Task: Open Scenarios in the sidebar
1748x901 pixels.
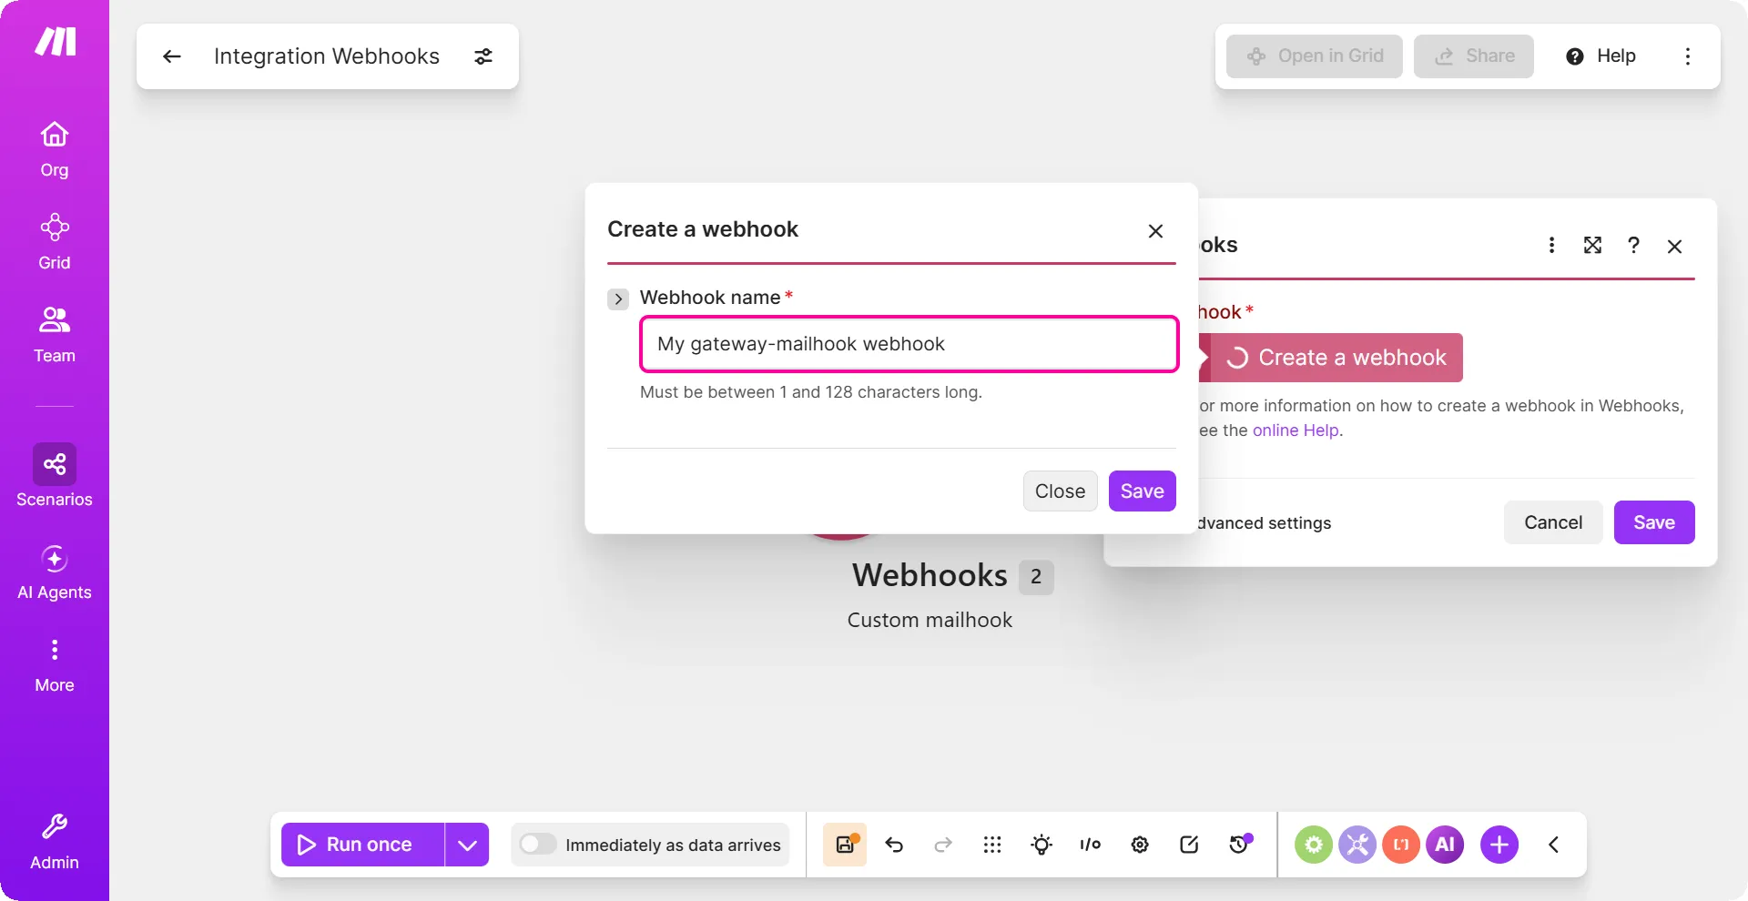Action: tap(55, 476)
